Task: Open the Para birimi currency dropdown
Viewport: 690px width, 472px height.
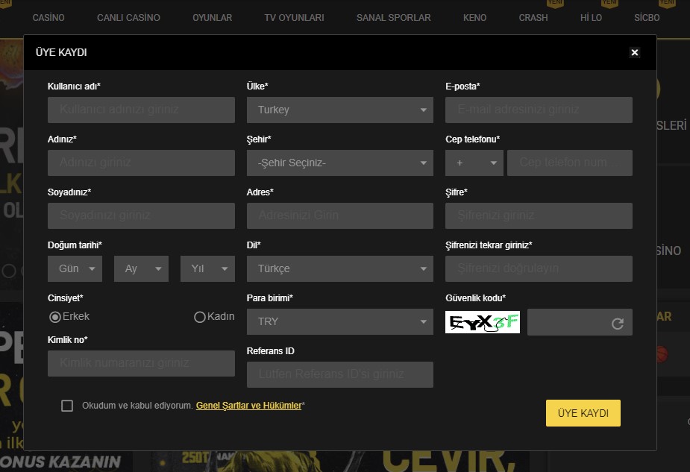Action: click(x=339, y=321)
